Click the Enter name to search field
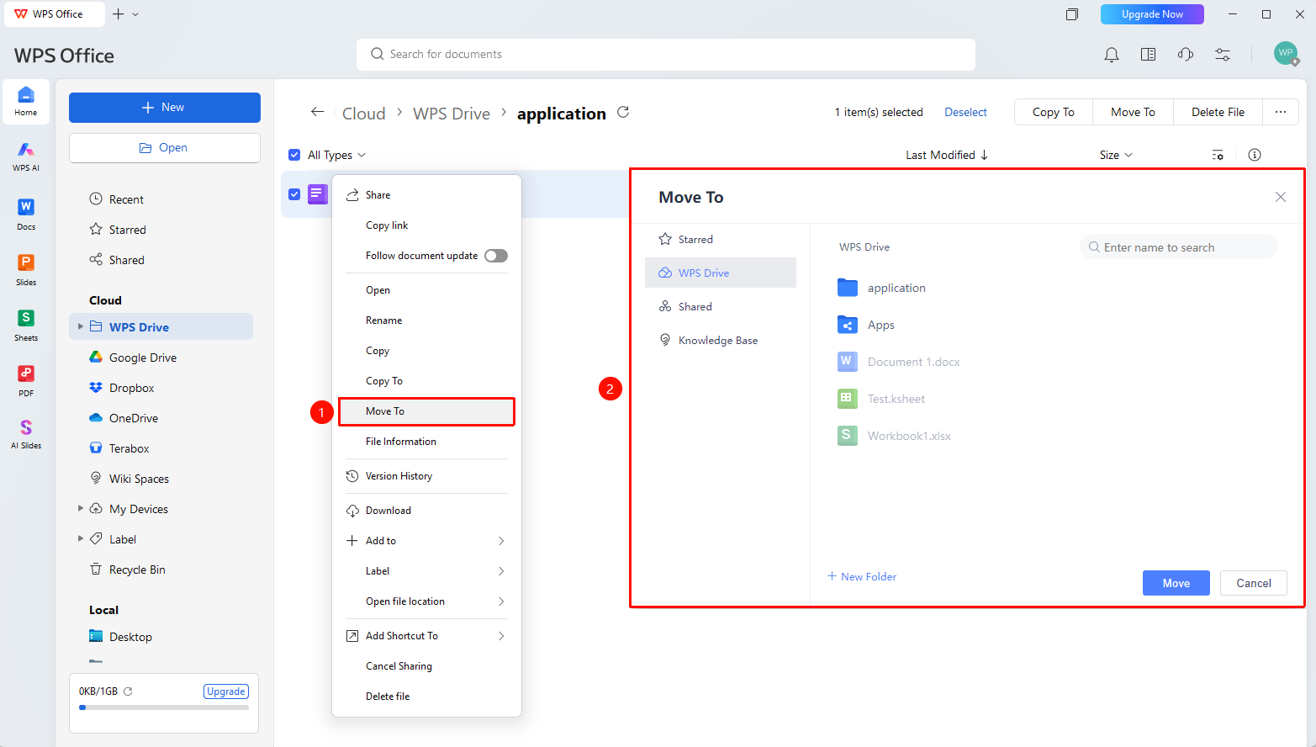The height and width of the screenshot is (747, 1316). coord(1178,247)
